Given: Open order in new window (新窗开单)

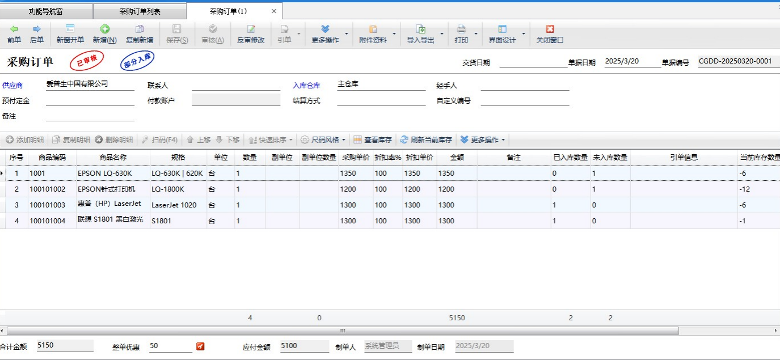Looking at the screenshot, I should tap(70, 34).
